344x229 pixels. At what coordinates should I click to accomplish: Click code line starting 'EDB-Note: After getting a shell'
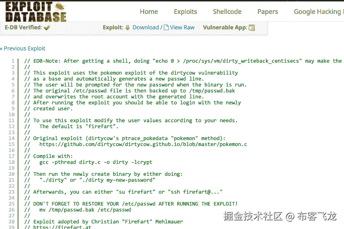click(183, 61)
